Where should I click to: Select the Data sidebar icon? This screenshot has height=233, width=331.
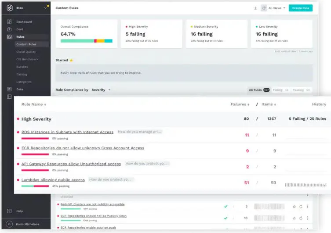[9, 89]
